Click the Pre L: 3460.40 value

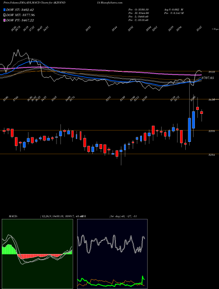(138, 17)
